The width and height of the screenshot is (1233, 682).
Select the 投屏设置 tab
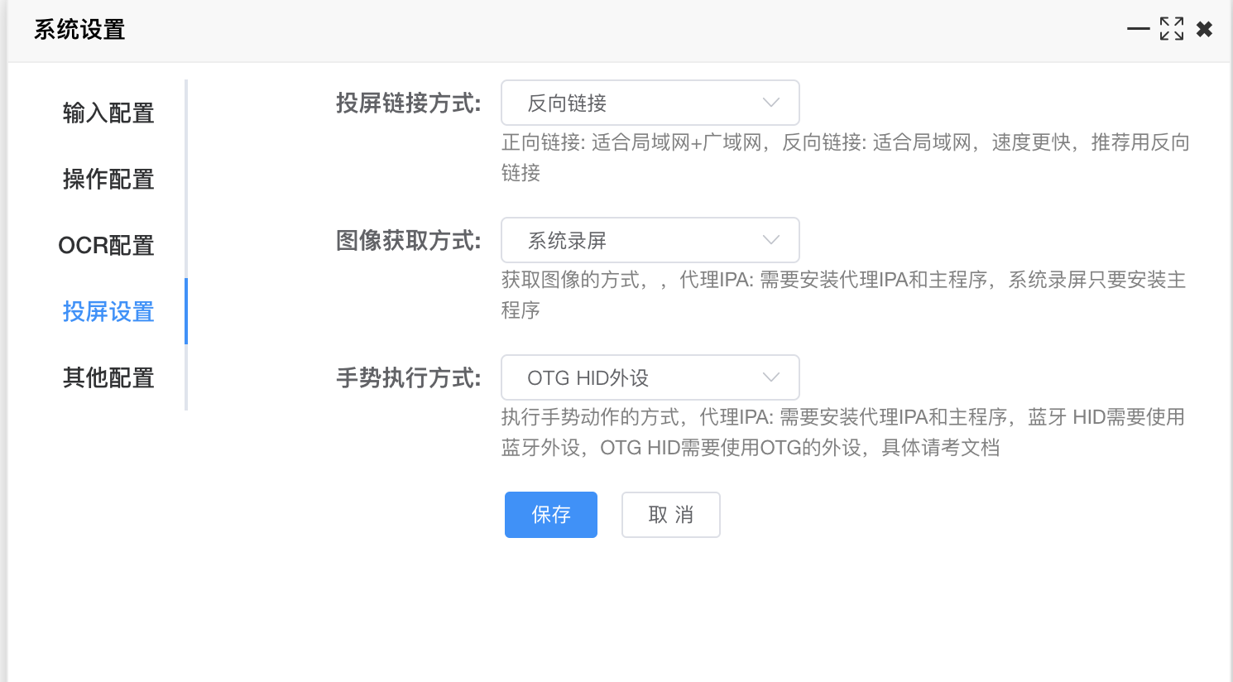[108, 311]
